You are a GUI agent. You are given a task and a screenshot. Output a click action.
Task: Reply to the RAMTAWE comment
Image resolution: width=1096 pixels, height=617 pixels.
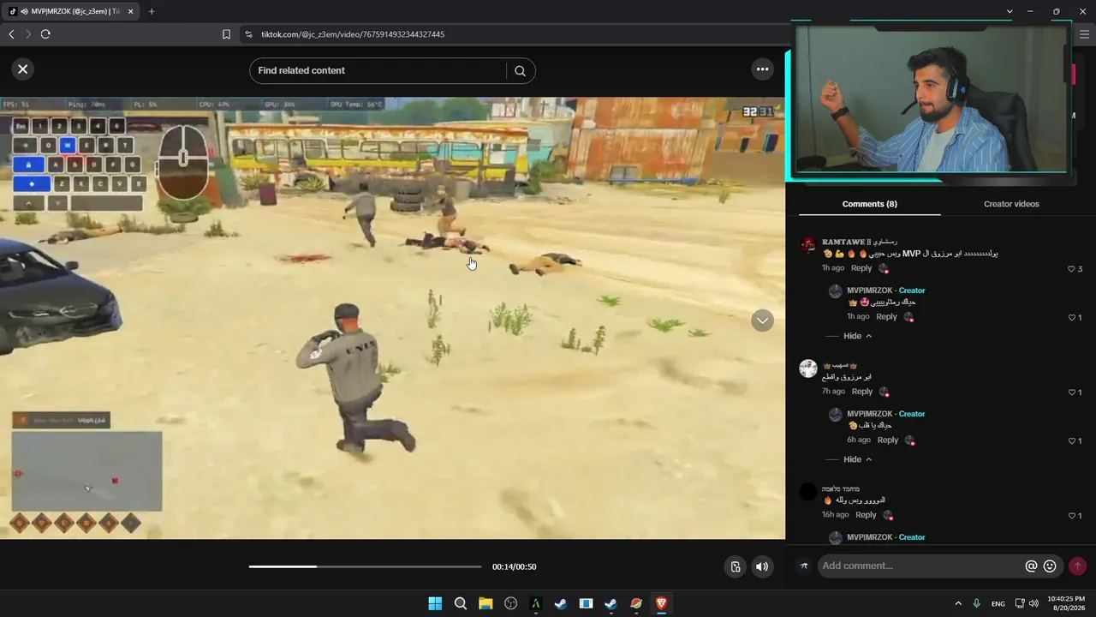[861, 268]
